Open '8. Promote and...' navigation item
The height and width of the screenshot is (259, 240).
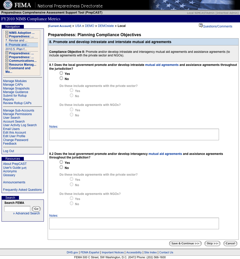coord(17,45)
